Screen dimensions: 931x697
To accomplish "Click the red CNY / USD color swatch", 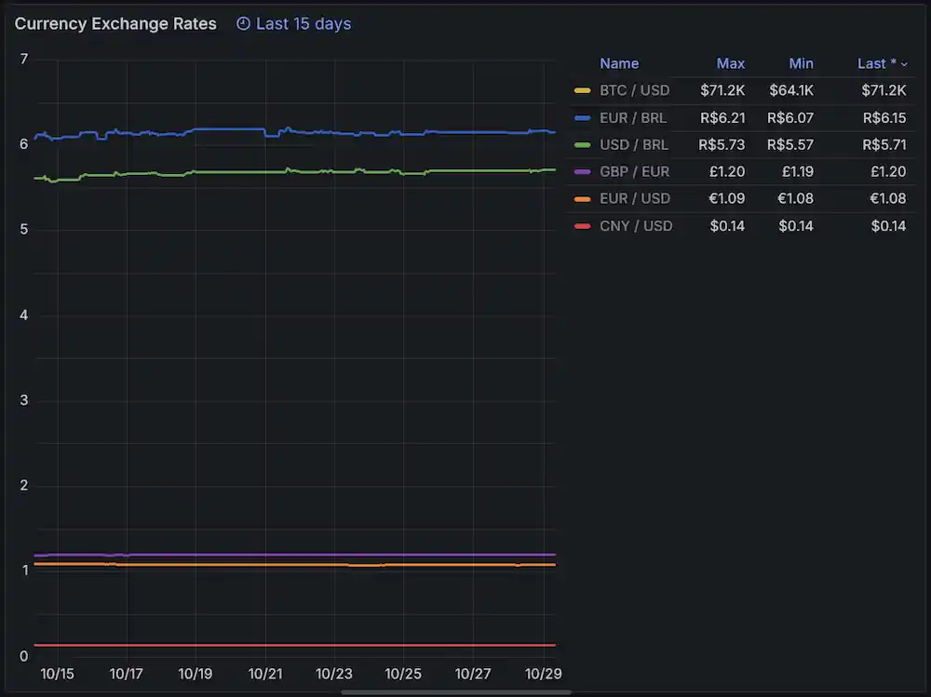I will pyautogui.click(x=583, y=225).
